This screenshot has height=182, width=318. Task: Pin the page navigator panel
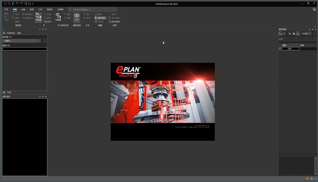coord(43,29)
